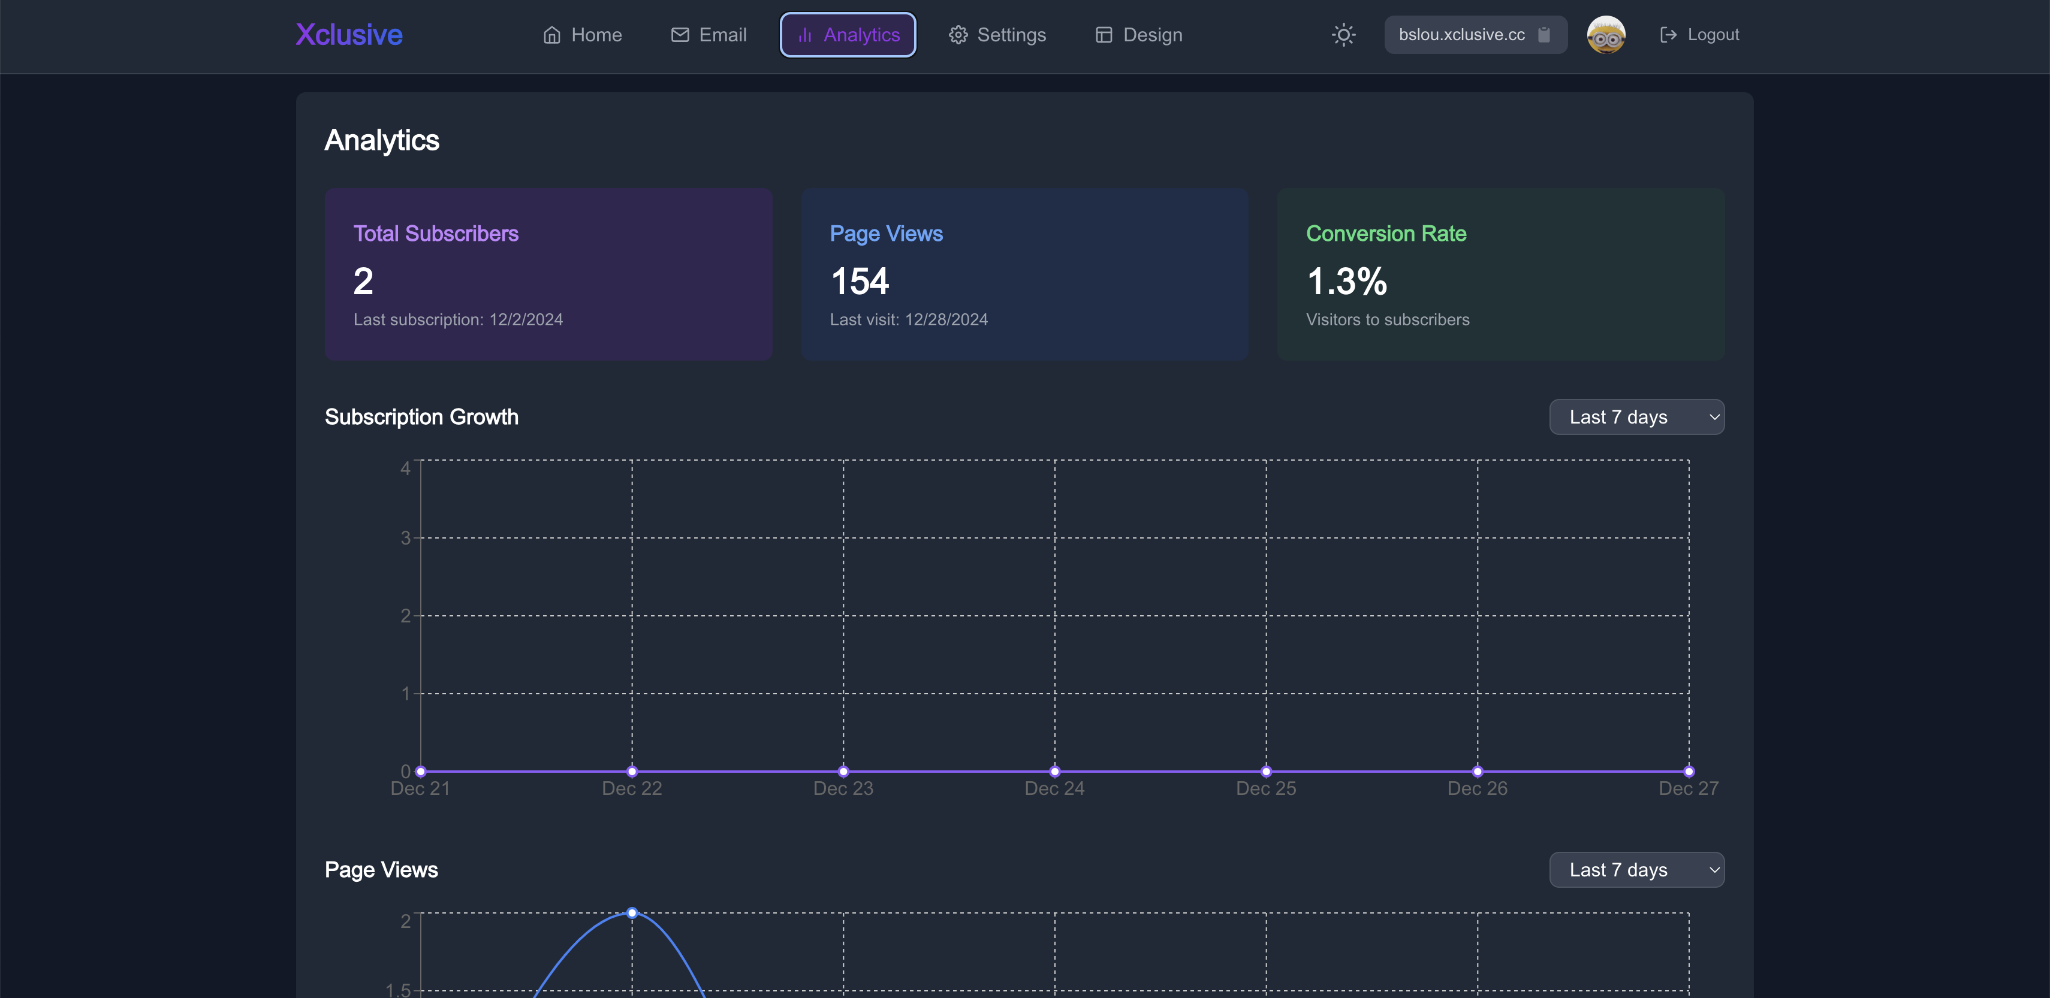Click the Email envelope icon
The image size is (2050, 998).
click(x=680, y=35)
